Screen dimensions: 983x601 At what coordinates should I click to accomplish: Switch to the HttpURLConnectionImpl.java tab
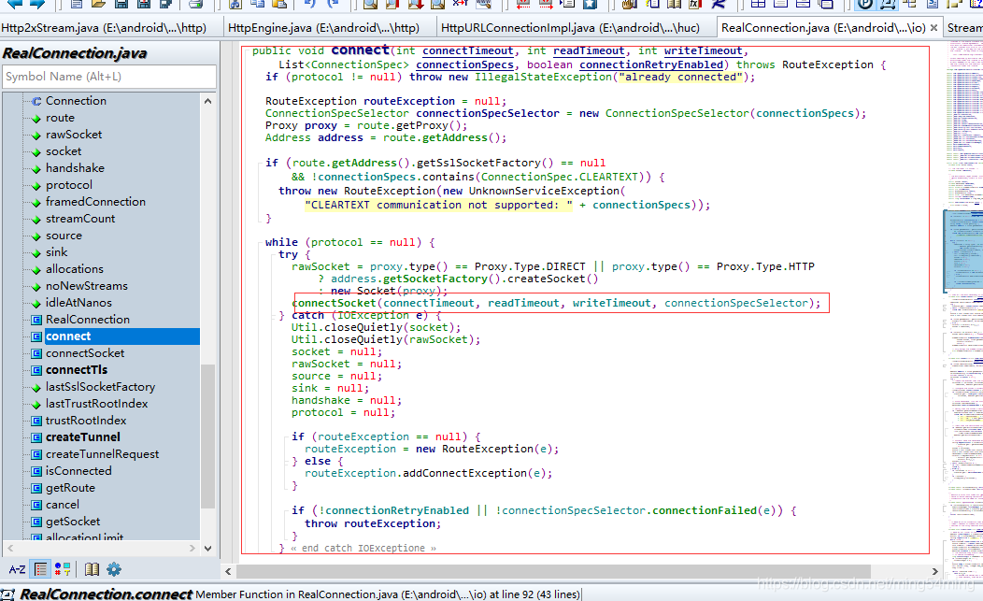click(570, 28)
